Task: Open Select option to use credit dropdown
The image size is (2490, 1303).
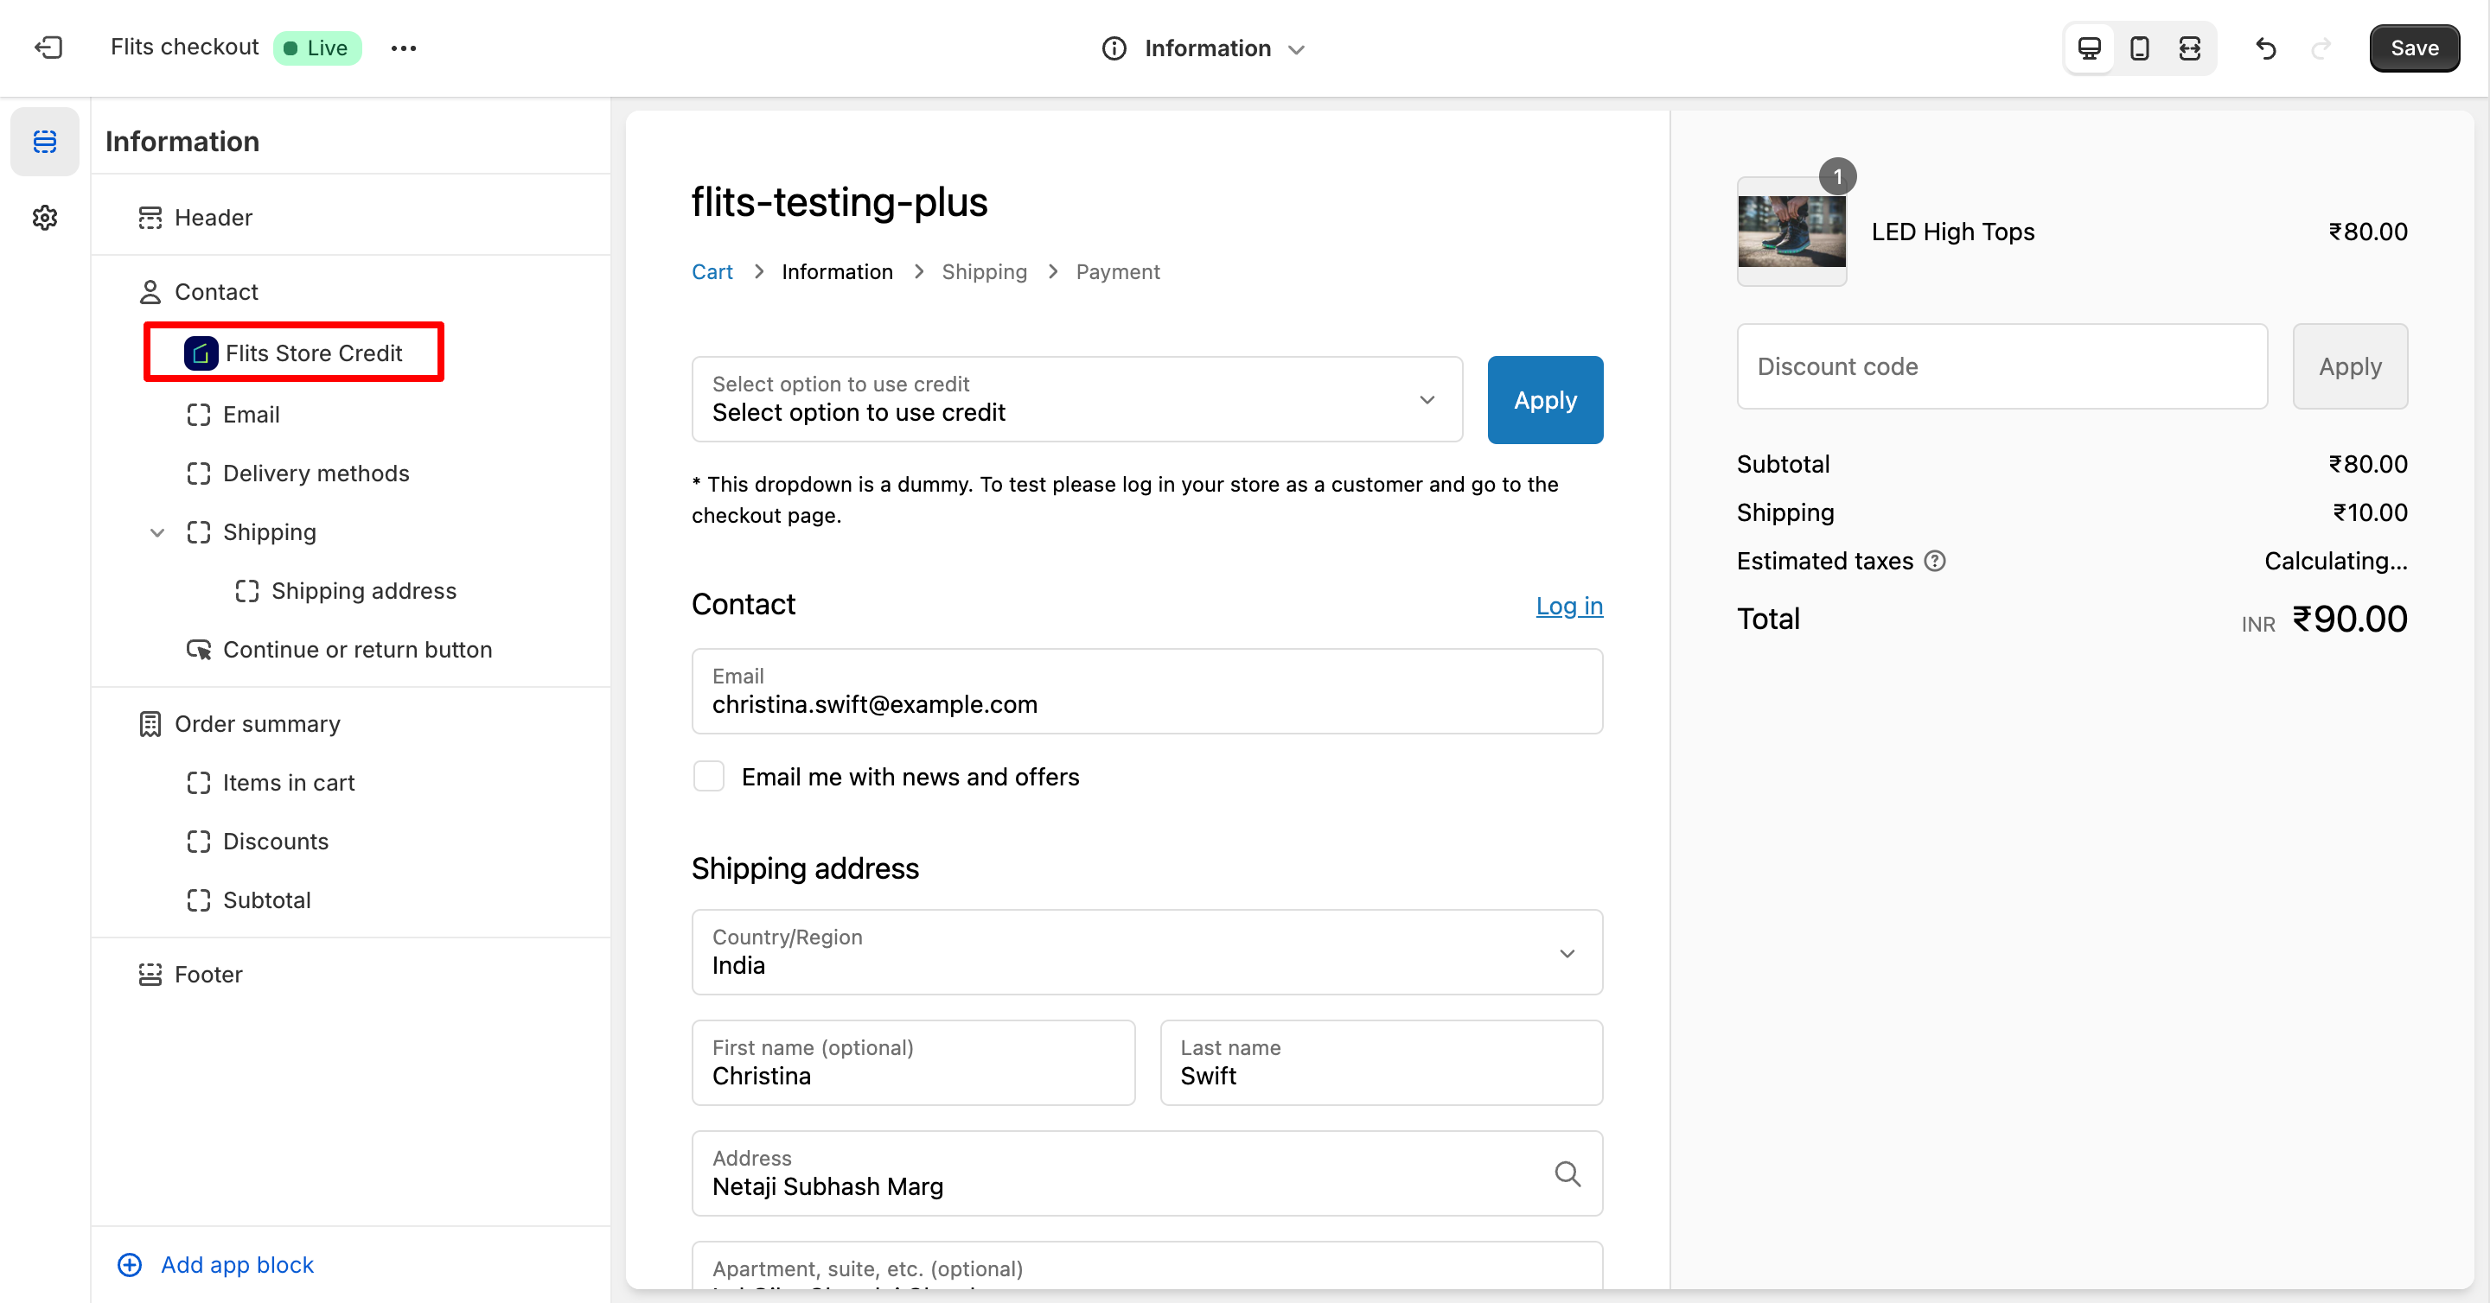Action: [1076, 399]
